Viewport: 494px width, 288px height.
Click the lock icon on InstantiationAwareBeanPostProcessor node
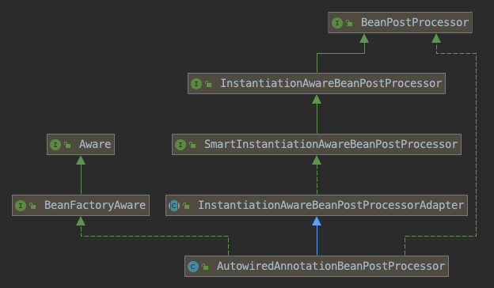pos(208,84)
